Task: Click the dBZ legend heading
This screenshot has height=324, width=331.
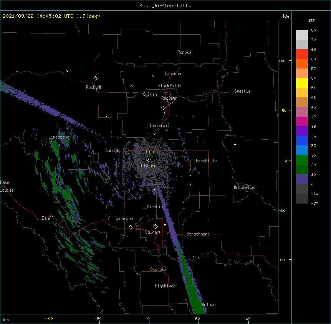Action: point(311,21)
